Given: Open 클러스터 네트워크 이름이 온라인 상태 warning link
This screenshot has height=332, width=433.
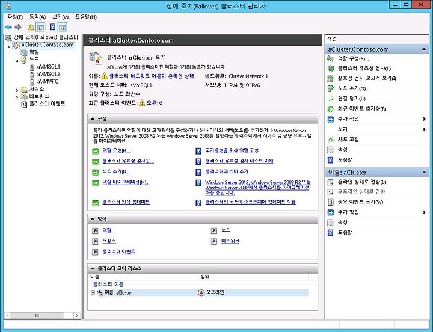Looking at the screenshot, I should [x=153, y=76].
